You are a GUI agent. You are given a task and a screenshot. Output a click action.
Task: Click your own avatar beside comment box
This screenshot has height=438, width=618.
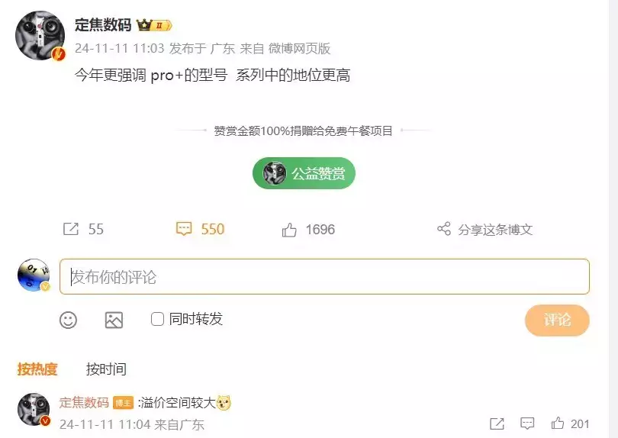point(34,275)
